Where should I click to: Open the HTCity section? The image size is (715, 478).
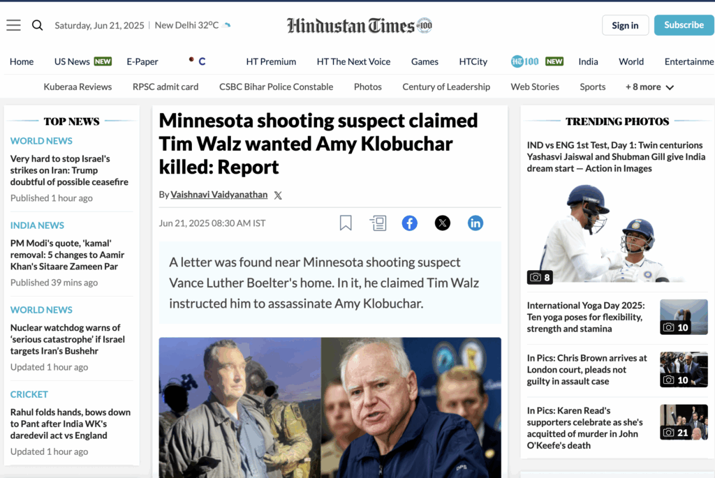473,61
